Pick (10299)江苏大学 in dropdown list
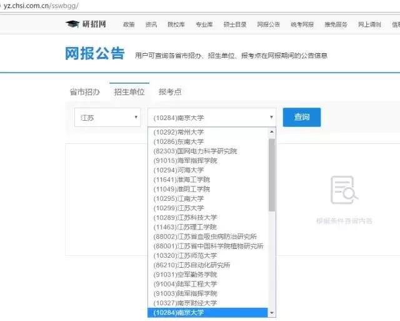400x321 pixels. tap(208, 208)
